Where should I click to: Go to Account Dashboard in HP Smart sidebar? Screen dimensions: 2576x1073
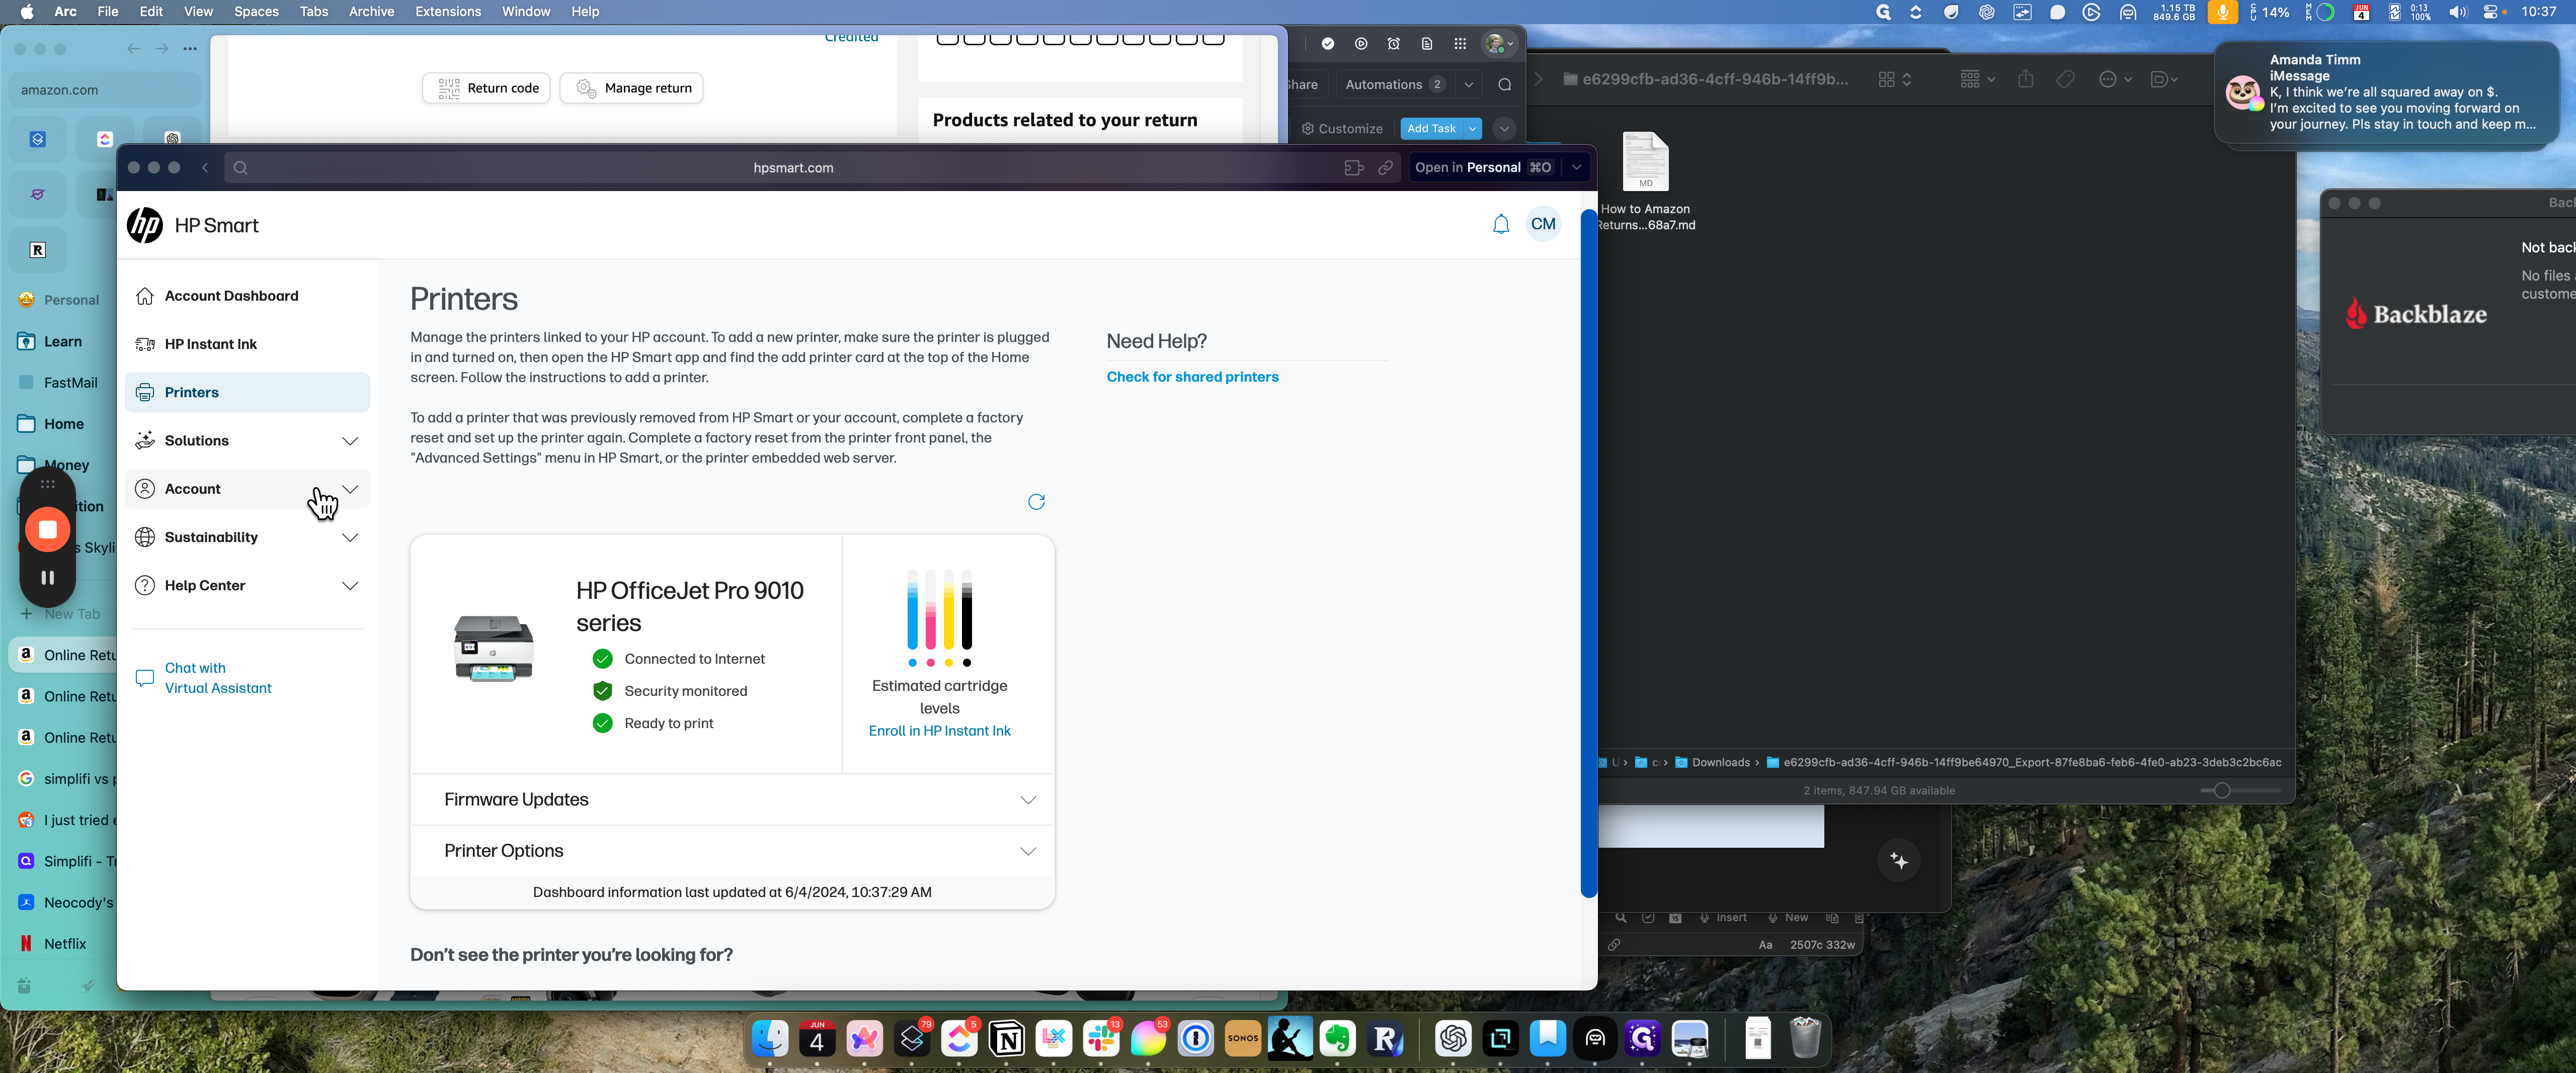click(248, 296)
